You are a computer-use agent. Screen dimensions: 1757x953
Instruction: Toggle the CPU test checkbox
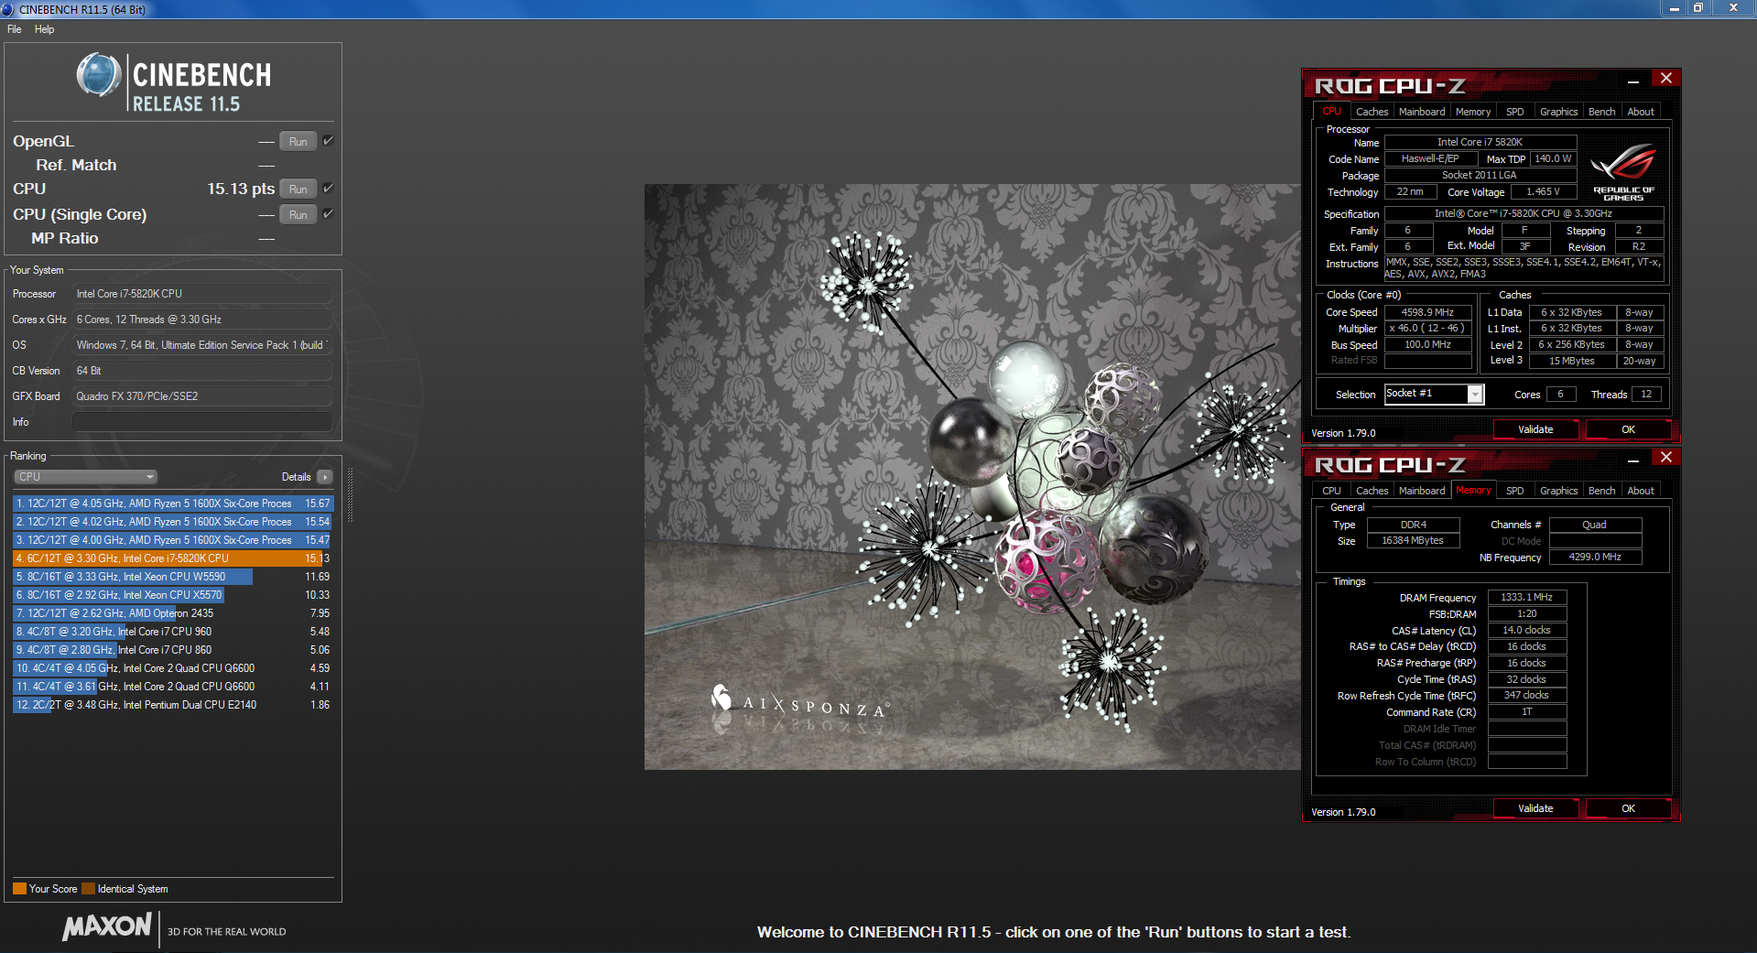pos(328,189)
